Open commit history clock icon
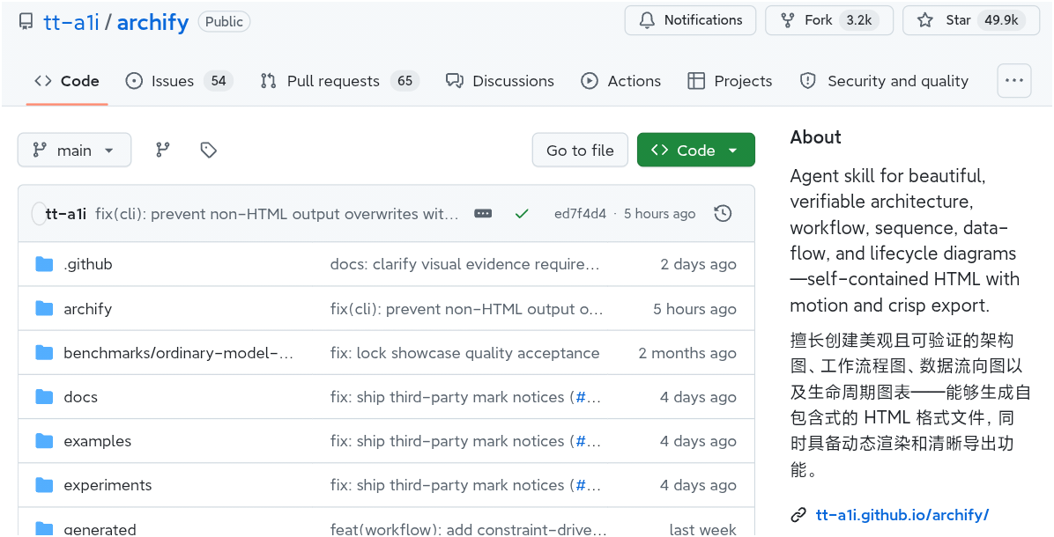This screenshot has width=1054, height=537. coord(723,213)
